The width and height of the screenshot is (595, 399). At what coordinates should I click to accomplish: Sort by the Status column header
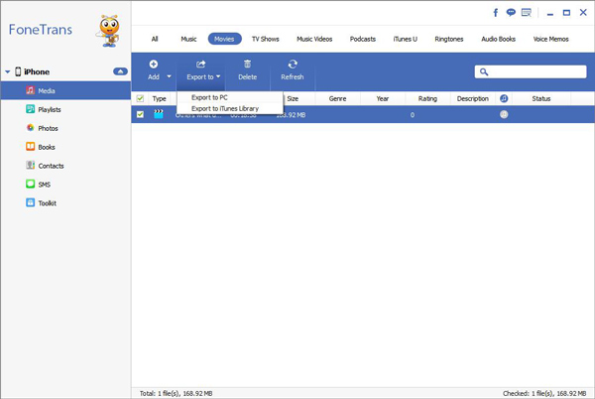[541, 98]
